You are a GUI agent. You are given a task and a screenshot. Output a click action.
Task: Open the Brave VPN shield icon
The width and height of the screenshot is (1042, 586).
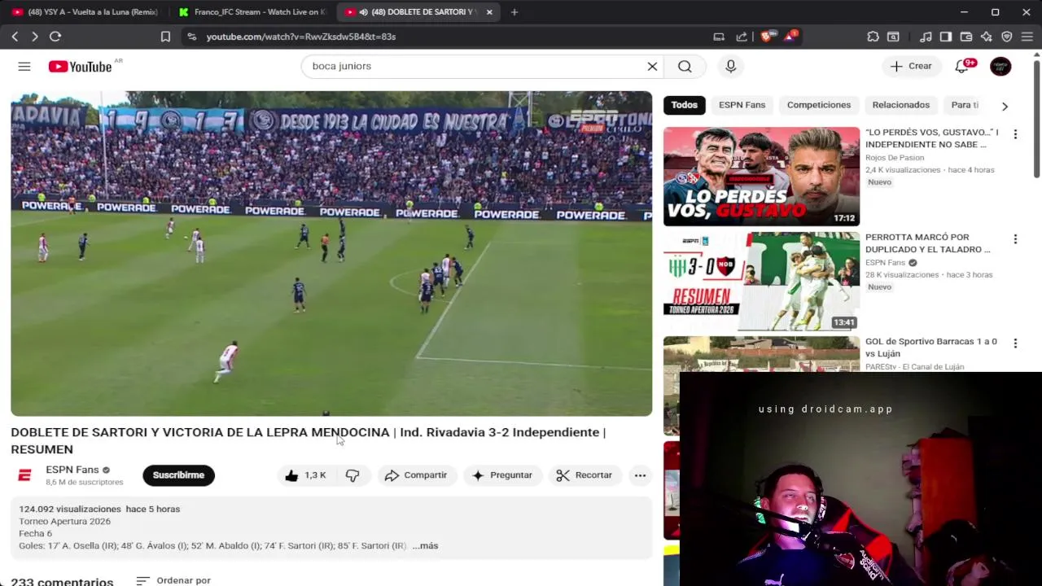1007,37
